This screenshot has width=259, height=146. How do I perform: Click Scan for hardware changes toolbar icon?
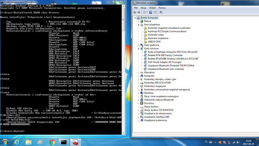click(161, 12)
